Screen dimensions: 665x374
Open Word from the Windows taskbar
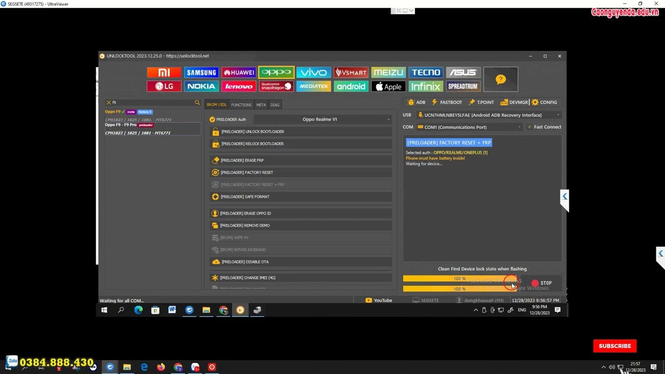point(172,310)
